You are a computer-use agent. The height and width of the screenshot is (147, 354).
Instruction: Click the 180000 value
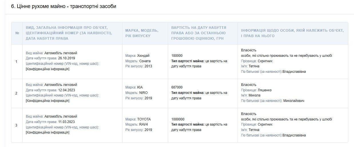tap(177, 56)
